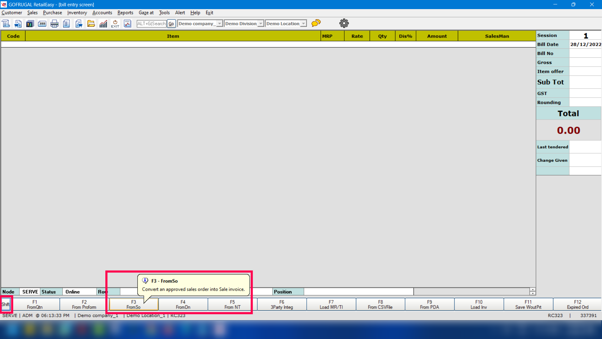602x339 pixels.
Task: Click the printer icon in toolbar
Action: (54, 24)
